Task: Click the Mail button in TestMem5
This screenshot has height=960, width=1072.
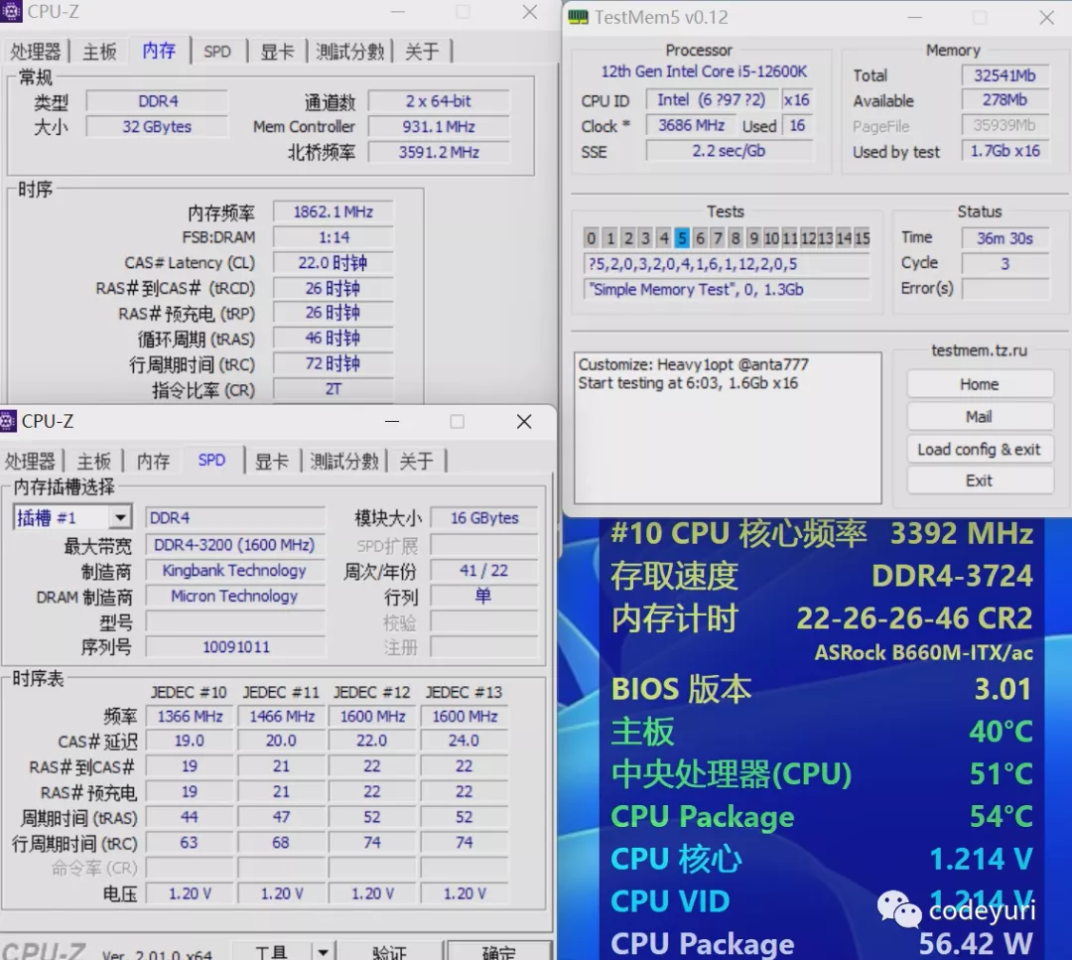Action: [979, 416]
